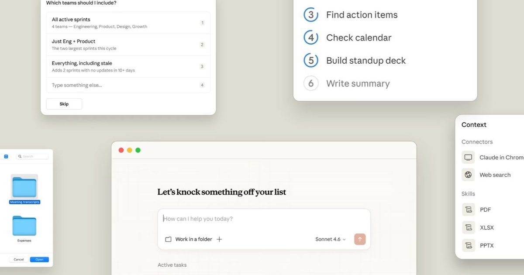Select the Expenses folder thumbnail
Image resolution: width=524 pixels, height=275 pixels.
[24, 227]
